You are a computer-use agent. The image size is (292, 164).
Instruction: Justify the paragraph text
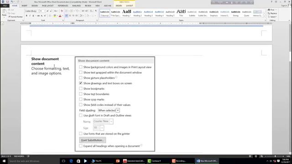(x=77, y=16)
